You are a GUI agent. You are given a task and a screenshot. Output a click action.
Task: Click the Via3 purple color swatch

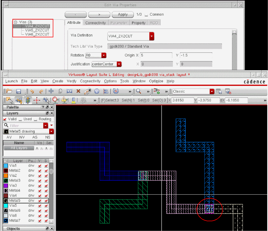[x=6, y=185]
